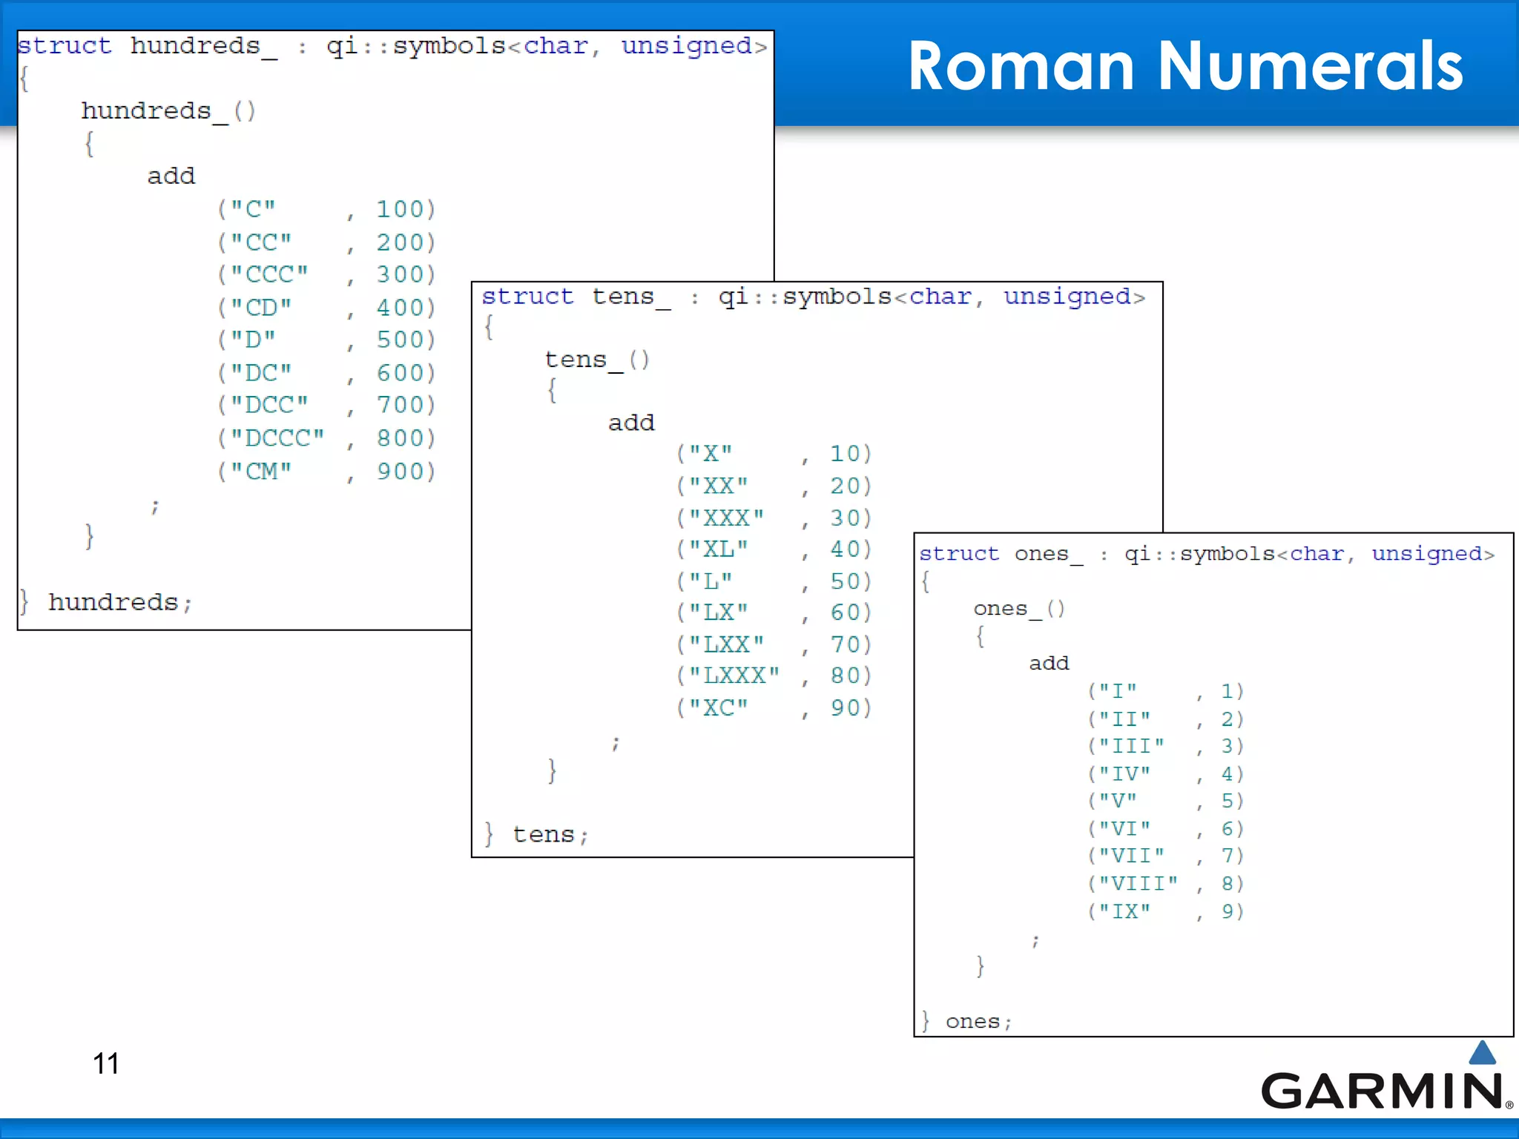Select the ("D", 500) entry
Image resolution: width=1519 pixels, height=1139 pixels.
pos(326,340)
